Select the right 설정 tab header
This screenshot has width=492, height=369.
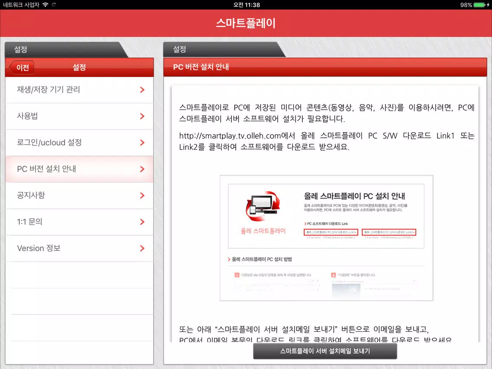pos(224,49)
